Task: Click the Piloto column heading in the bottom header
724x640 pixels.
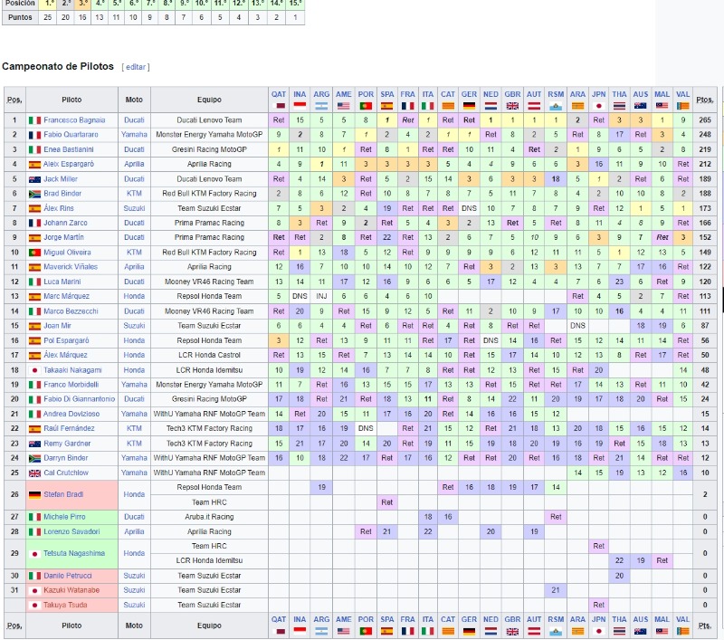Action: click(71, 626)
